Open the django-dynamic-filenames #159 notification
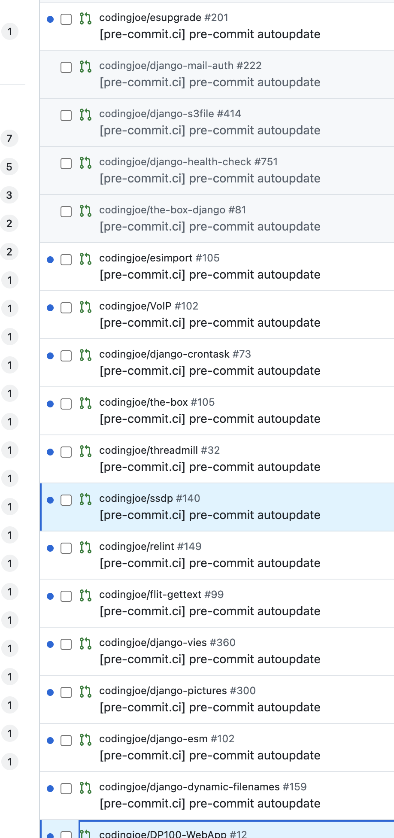Screen dimensions: 394x838 point(217,795)
